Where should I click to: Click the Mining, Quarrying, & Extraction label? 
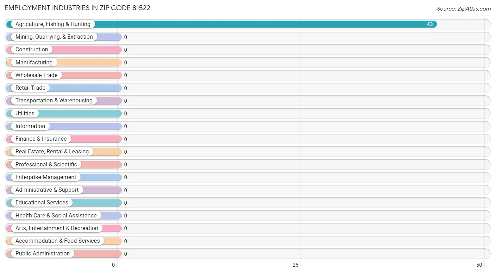pos(54,37)
